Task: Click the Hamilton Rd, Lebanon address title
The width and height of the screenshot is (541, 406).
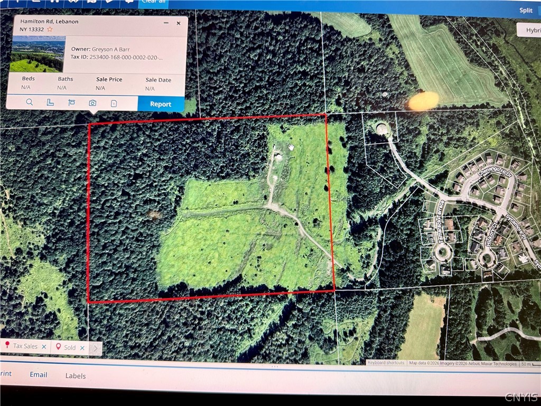Action: coord(49,21)
